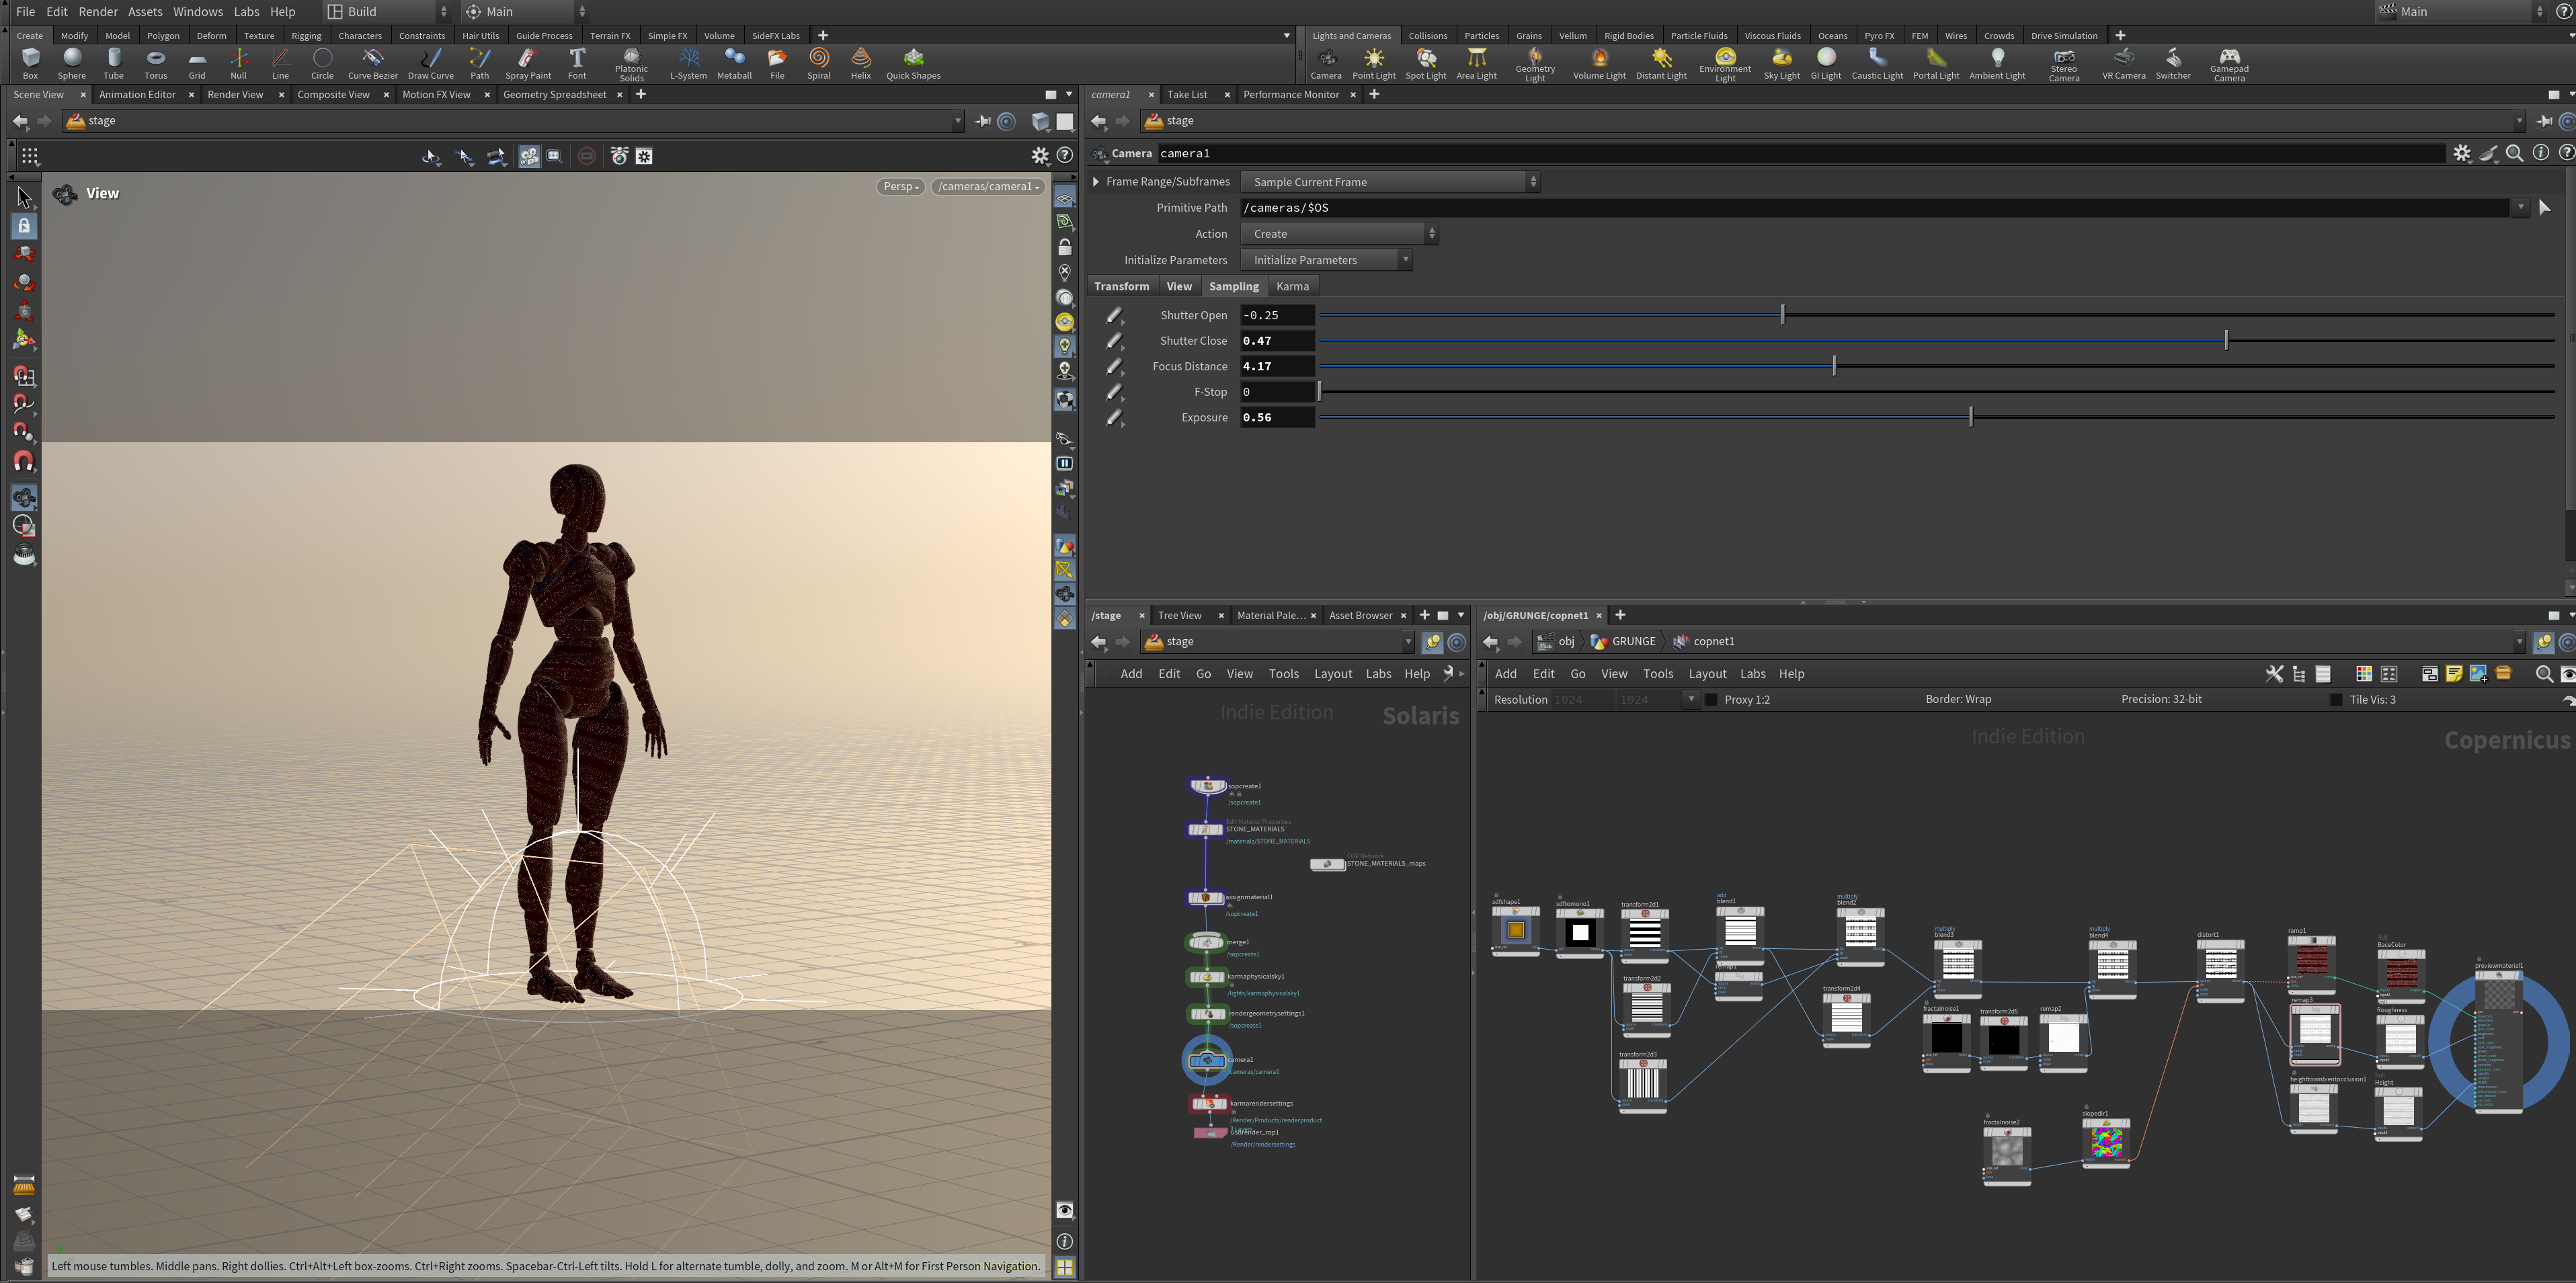Viewport: 2576px width, 1283px height.
Task: Add a Torus from the shelf
Action: pyautogui.click(x=156, y=63)
